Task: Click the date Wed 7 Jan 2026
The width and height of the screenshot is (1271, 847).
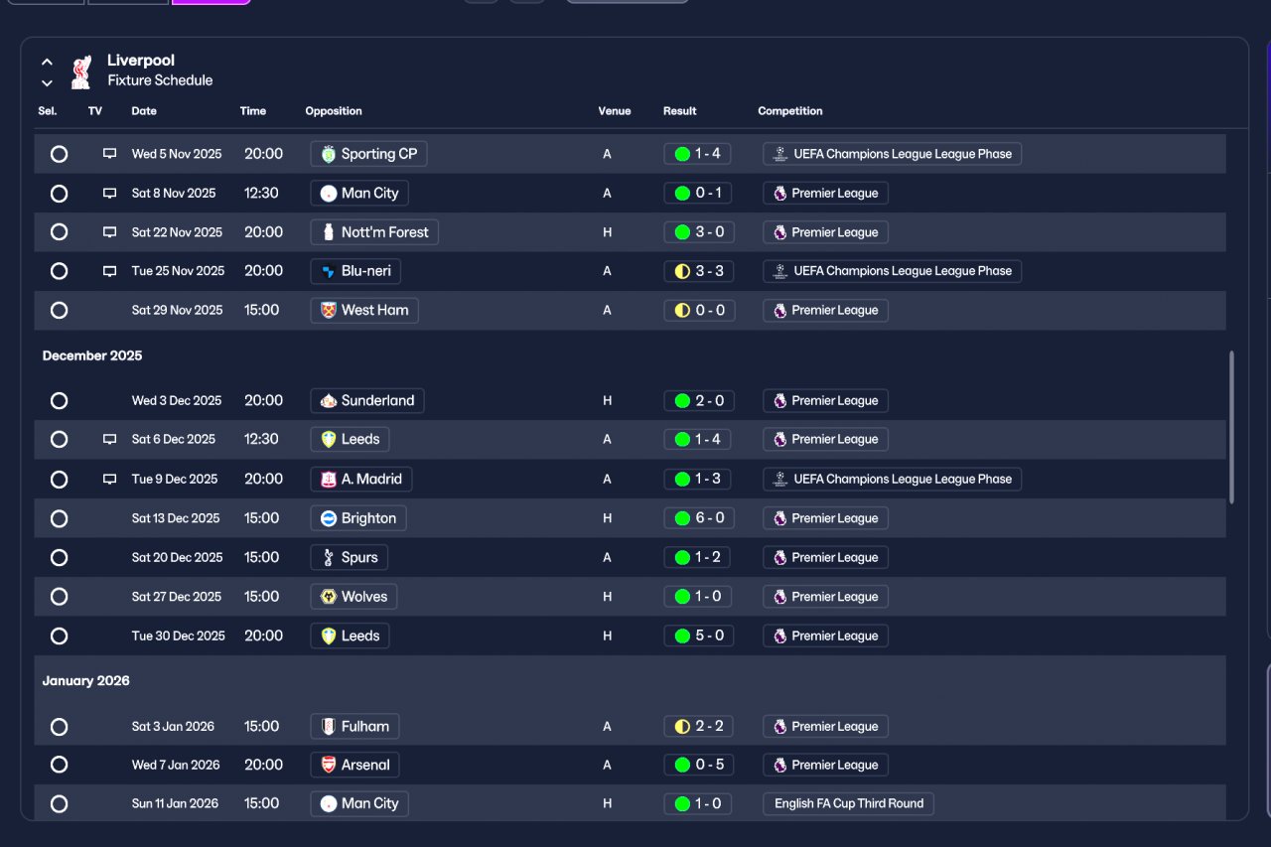Action: (176, 765)
